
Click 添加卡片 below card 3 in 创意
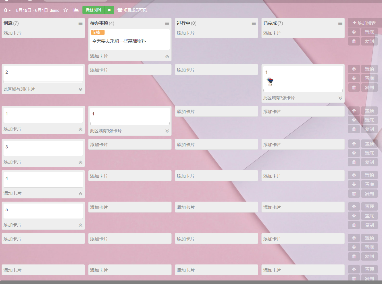click(x=13, y=162)
